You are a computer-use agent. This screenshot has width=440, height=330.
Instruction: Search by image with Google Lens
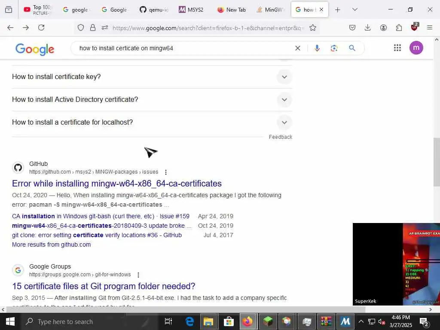(x=334, y=48)
